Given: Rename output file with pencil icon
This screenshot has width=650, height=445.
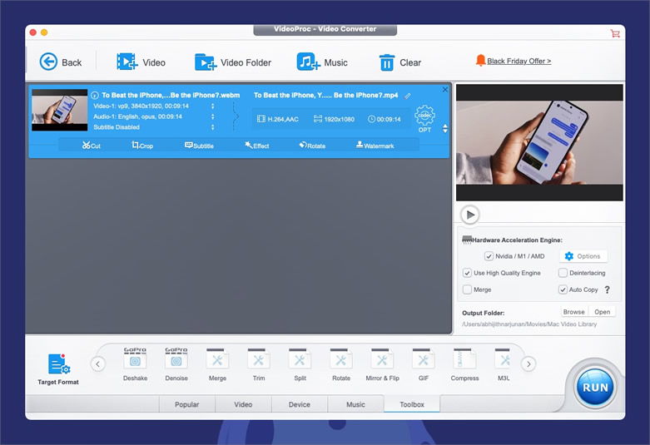Looking at the screenshot, I should click(408, 96).
